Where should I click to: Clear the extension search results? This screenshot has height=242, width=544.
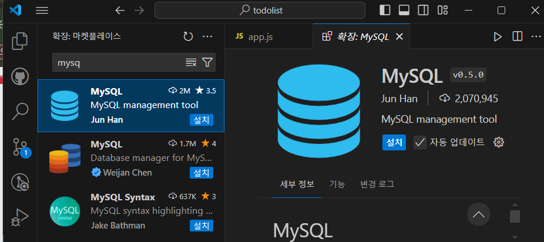(x=191, y=62)
